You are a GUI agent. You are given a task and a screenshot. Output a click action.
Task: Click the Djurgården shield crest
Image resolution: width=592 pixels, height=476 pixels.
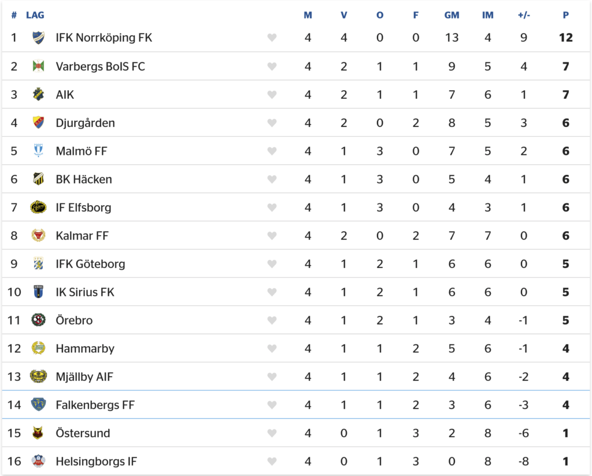(38, 122)
